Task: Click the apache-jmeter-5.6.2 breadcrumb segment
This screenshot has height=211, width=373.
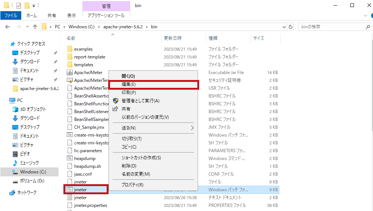Action: 123,27
